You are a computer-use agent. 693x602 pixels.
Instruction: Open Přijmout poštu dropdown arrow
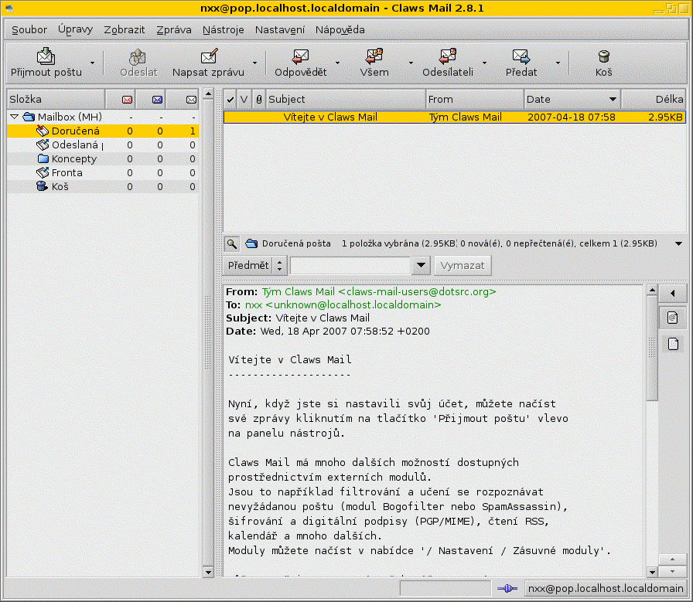tap(92, 63)
